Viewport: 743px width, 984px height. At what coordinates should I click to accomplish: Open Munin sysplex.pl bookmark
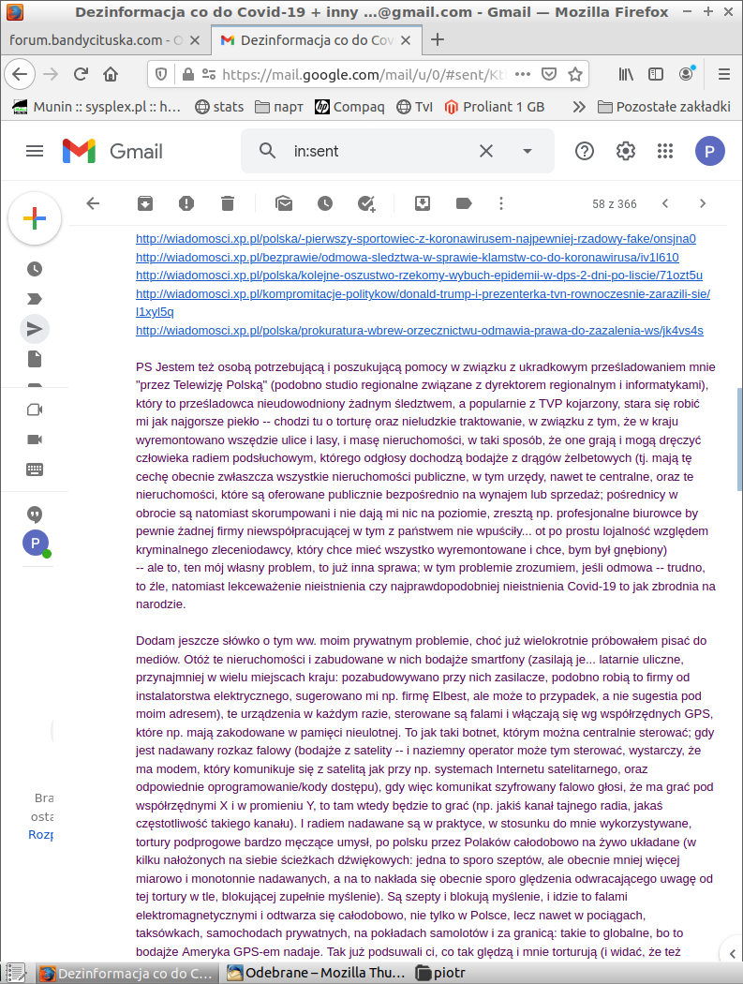[97, 107]
